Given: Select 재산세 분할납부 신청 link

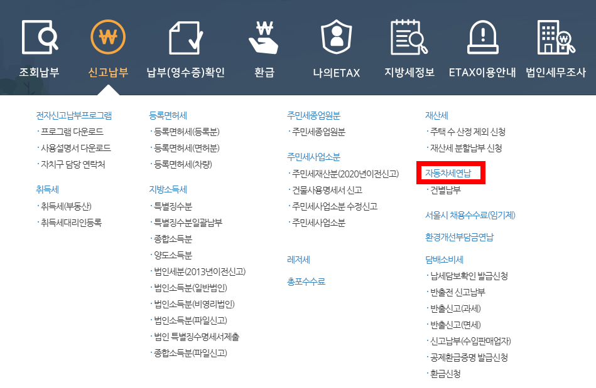Looking at the screenshot, I should (x=466, y=148).
